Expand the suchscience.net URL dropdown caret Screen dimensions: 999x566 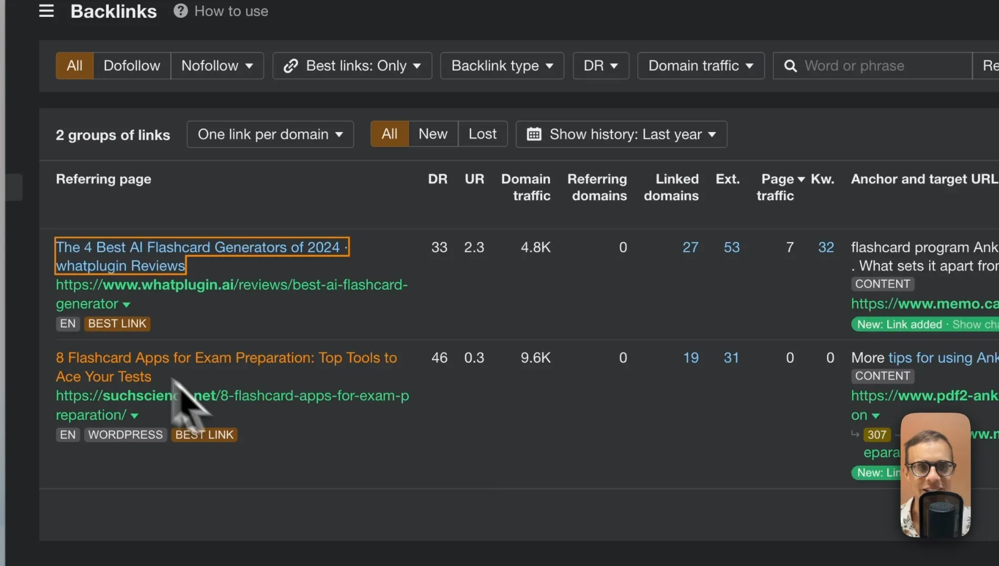pos(134,416)
